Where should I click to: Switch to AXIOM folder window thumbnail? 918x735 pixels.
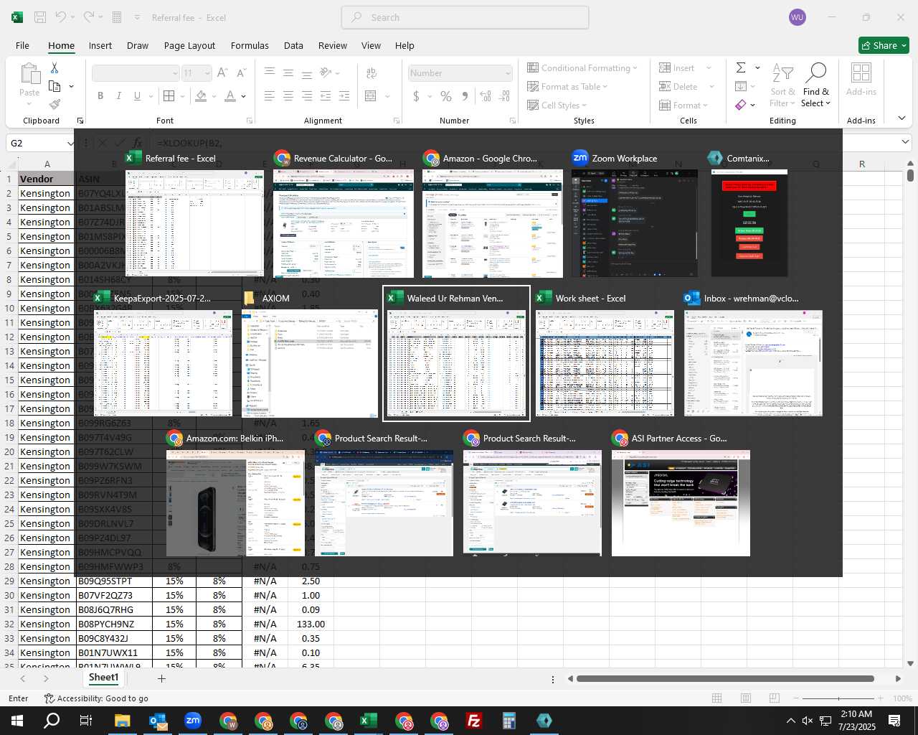(310, 362)
